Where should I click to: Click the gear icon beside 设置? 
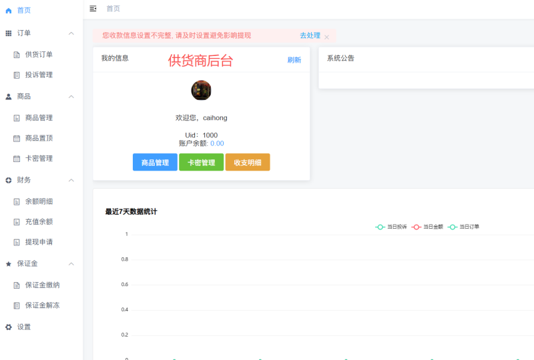coord(9,327)
